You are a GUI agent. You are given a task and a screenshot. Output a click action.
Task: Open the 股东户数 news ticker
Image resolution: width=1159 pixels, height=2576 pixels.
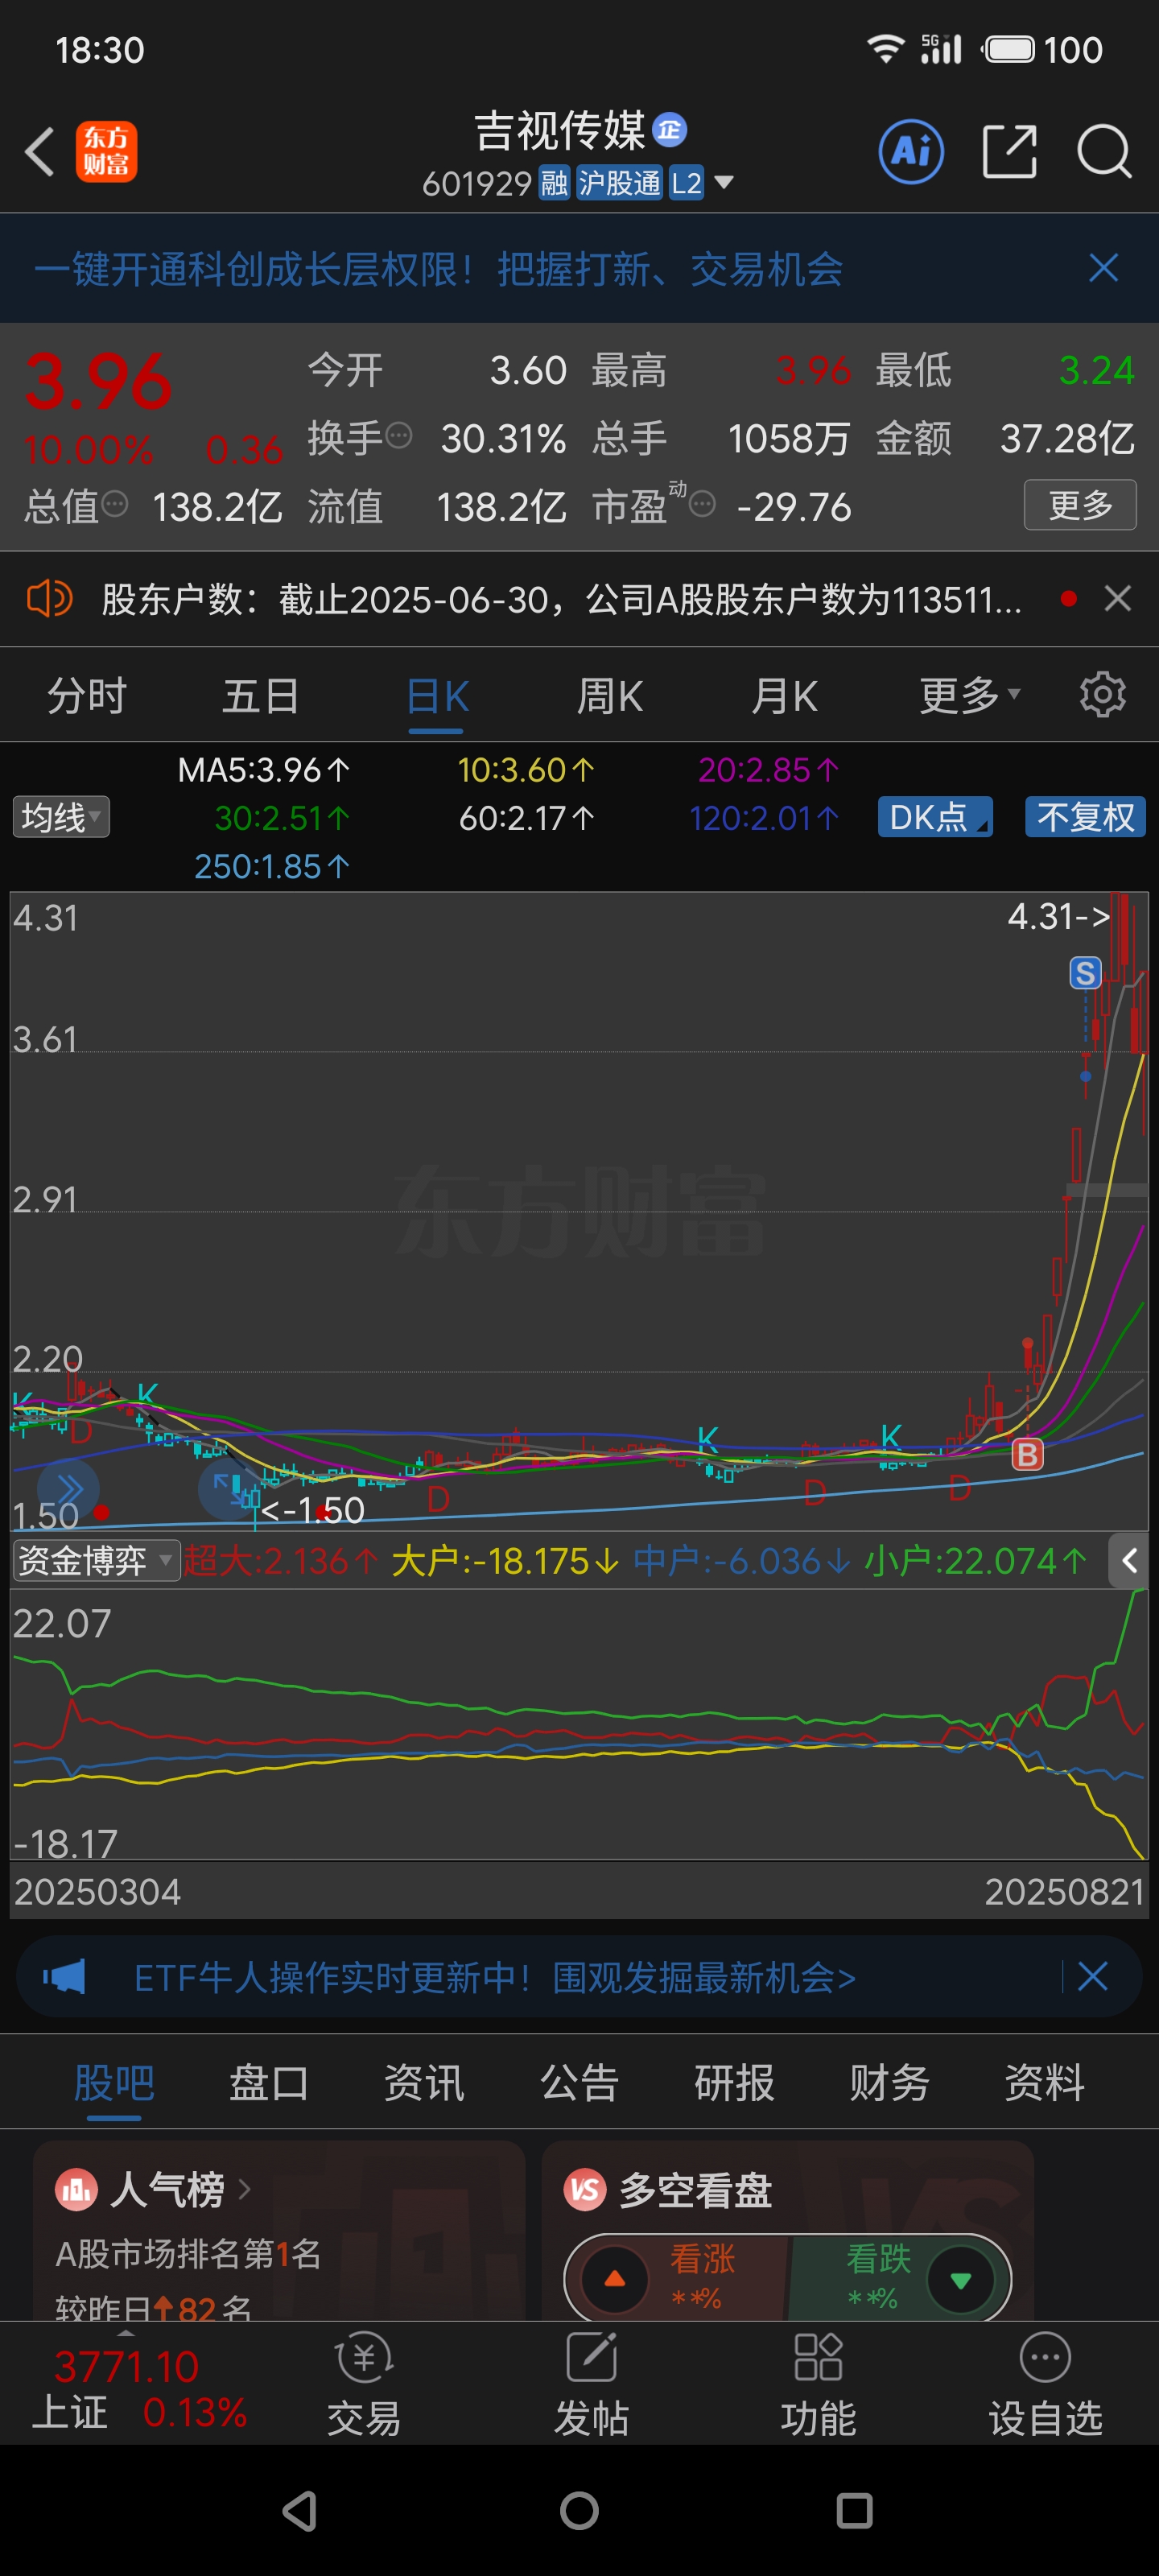click(561, 600)
